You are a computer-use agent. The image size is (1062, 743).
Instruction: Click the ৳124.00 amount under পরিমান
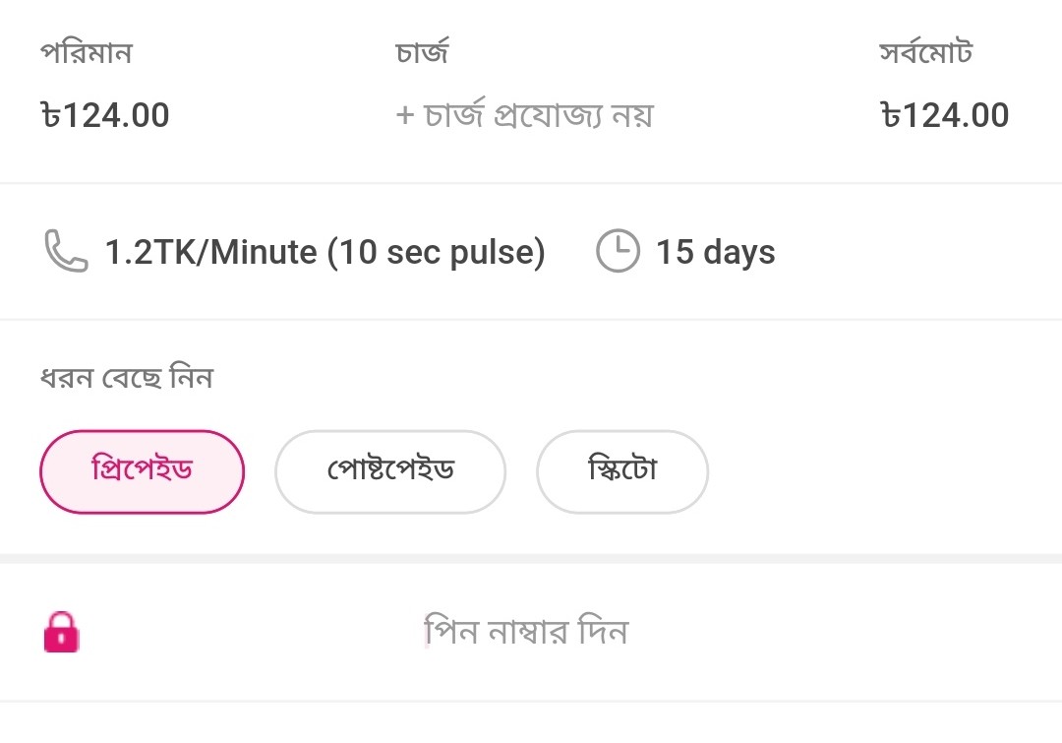(x=105, y=115)
